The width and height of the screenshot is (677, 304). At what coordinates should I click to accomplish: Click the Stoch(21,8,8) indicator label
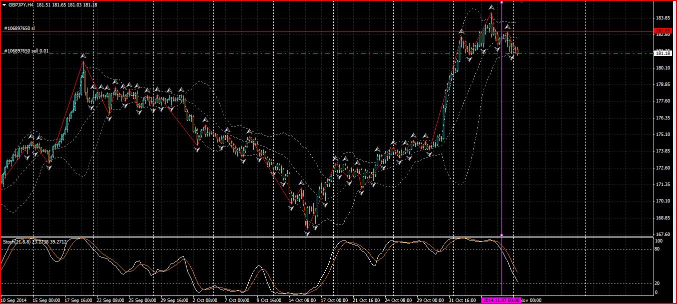coord(17,241)
